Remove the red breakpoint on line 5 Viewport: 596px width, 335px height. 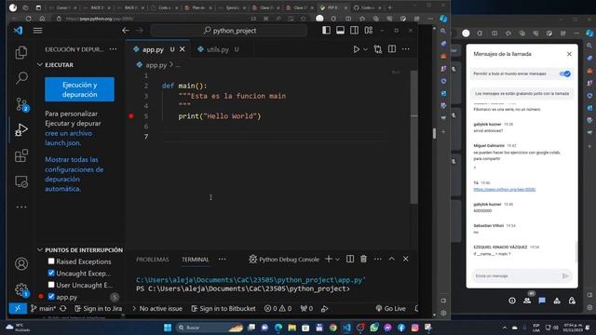point(131,116)
